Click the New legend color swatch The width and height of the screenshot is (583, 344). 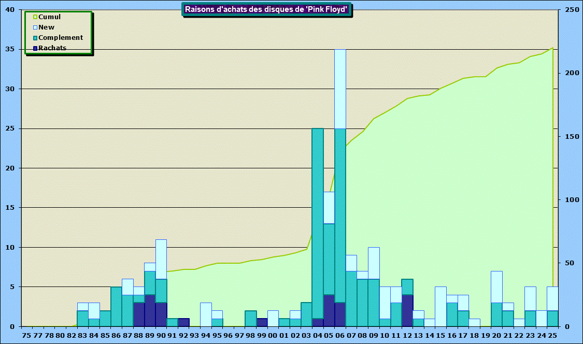tap(35, 27)
